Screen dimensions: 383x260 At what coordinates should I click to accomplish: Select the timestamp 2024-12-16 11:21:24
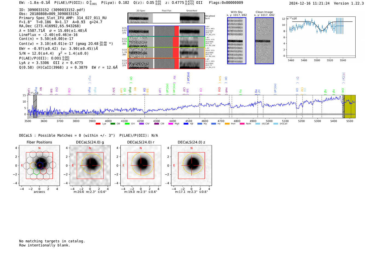coord(309,3)
